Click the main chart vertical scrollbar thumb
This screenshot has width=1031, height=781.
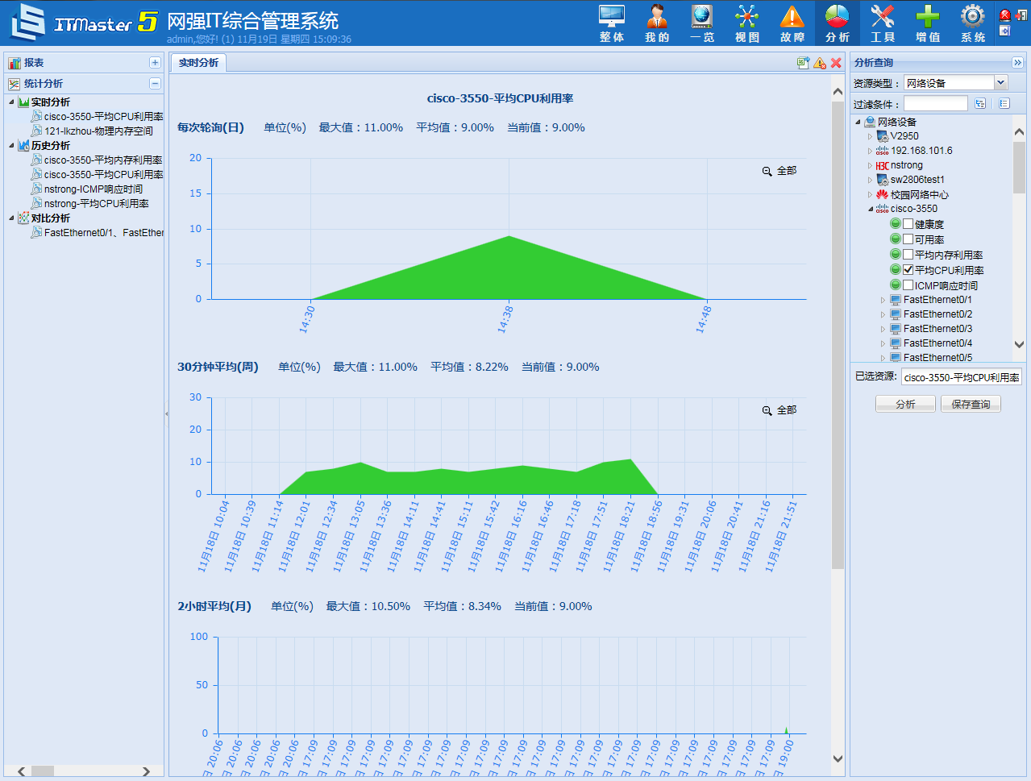[838, 334]
